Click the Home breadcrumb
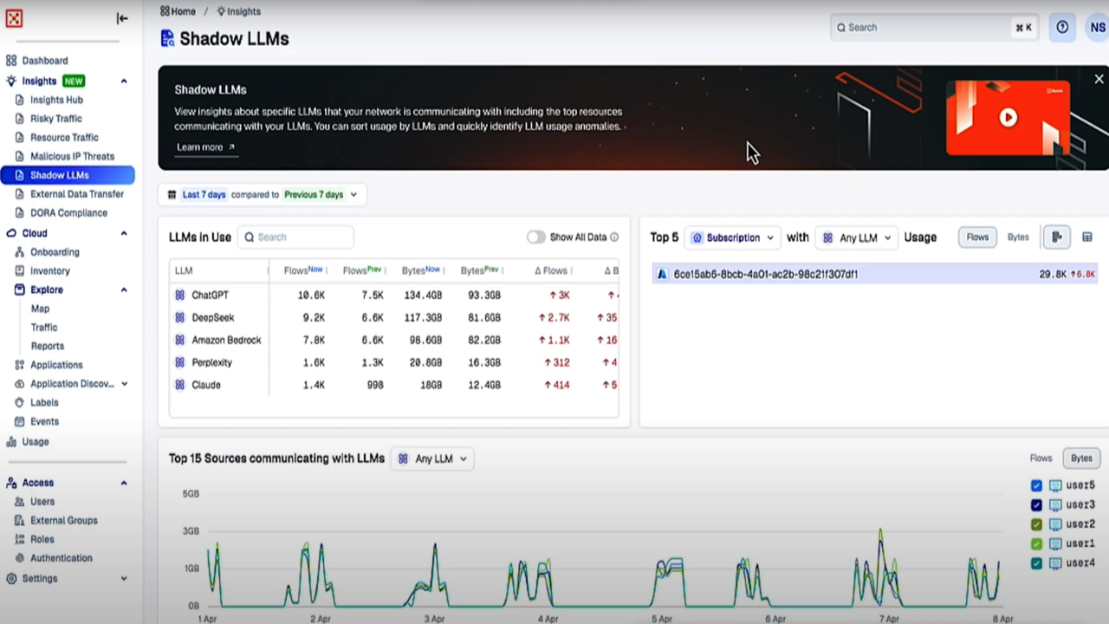1109x624 pixels. tap(178, 11)
